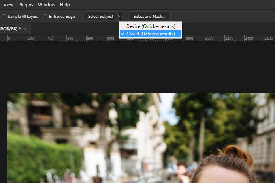Open the Select Subject mode dropdown arrow
Image resolution: width=275 pixels, height=183 pixels.
click(x=120, y=16)
